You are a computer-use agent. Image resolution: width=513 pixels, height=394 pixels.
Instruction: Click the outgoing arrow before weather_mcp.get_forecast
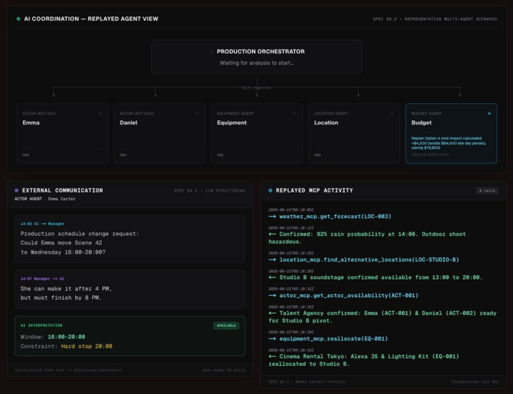[272, 217]
